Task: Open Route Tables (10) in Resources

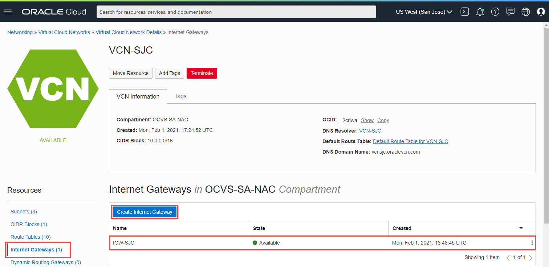Action: (x=30, y=237)
